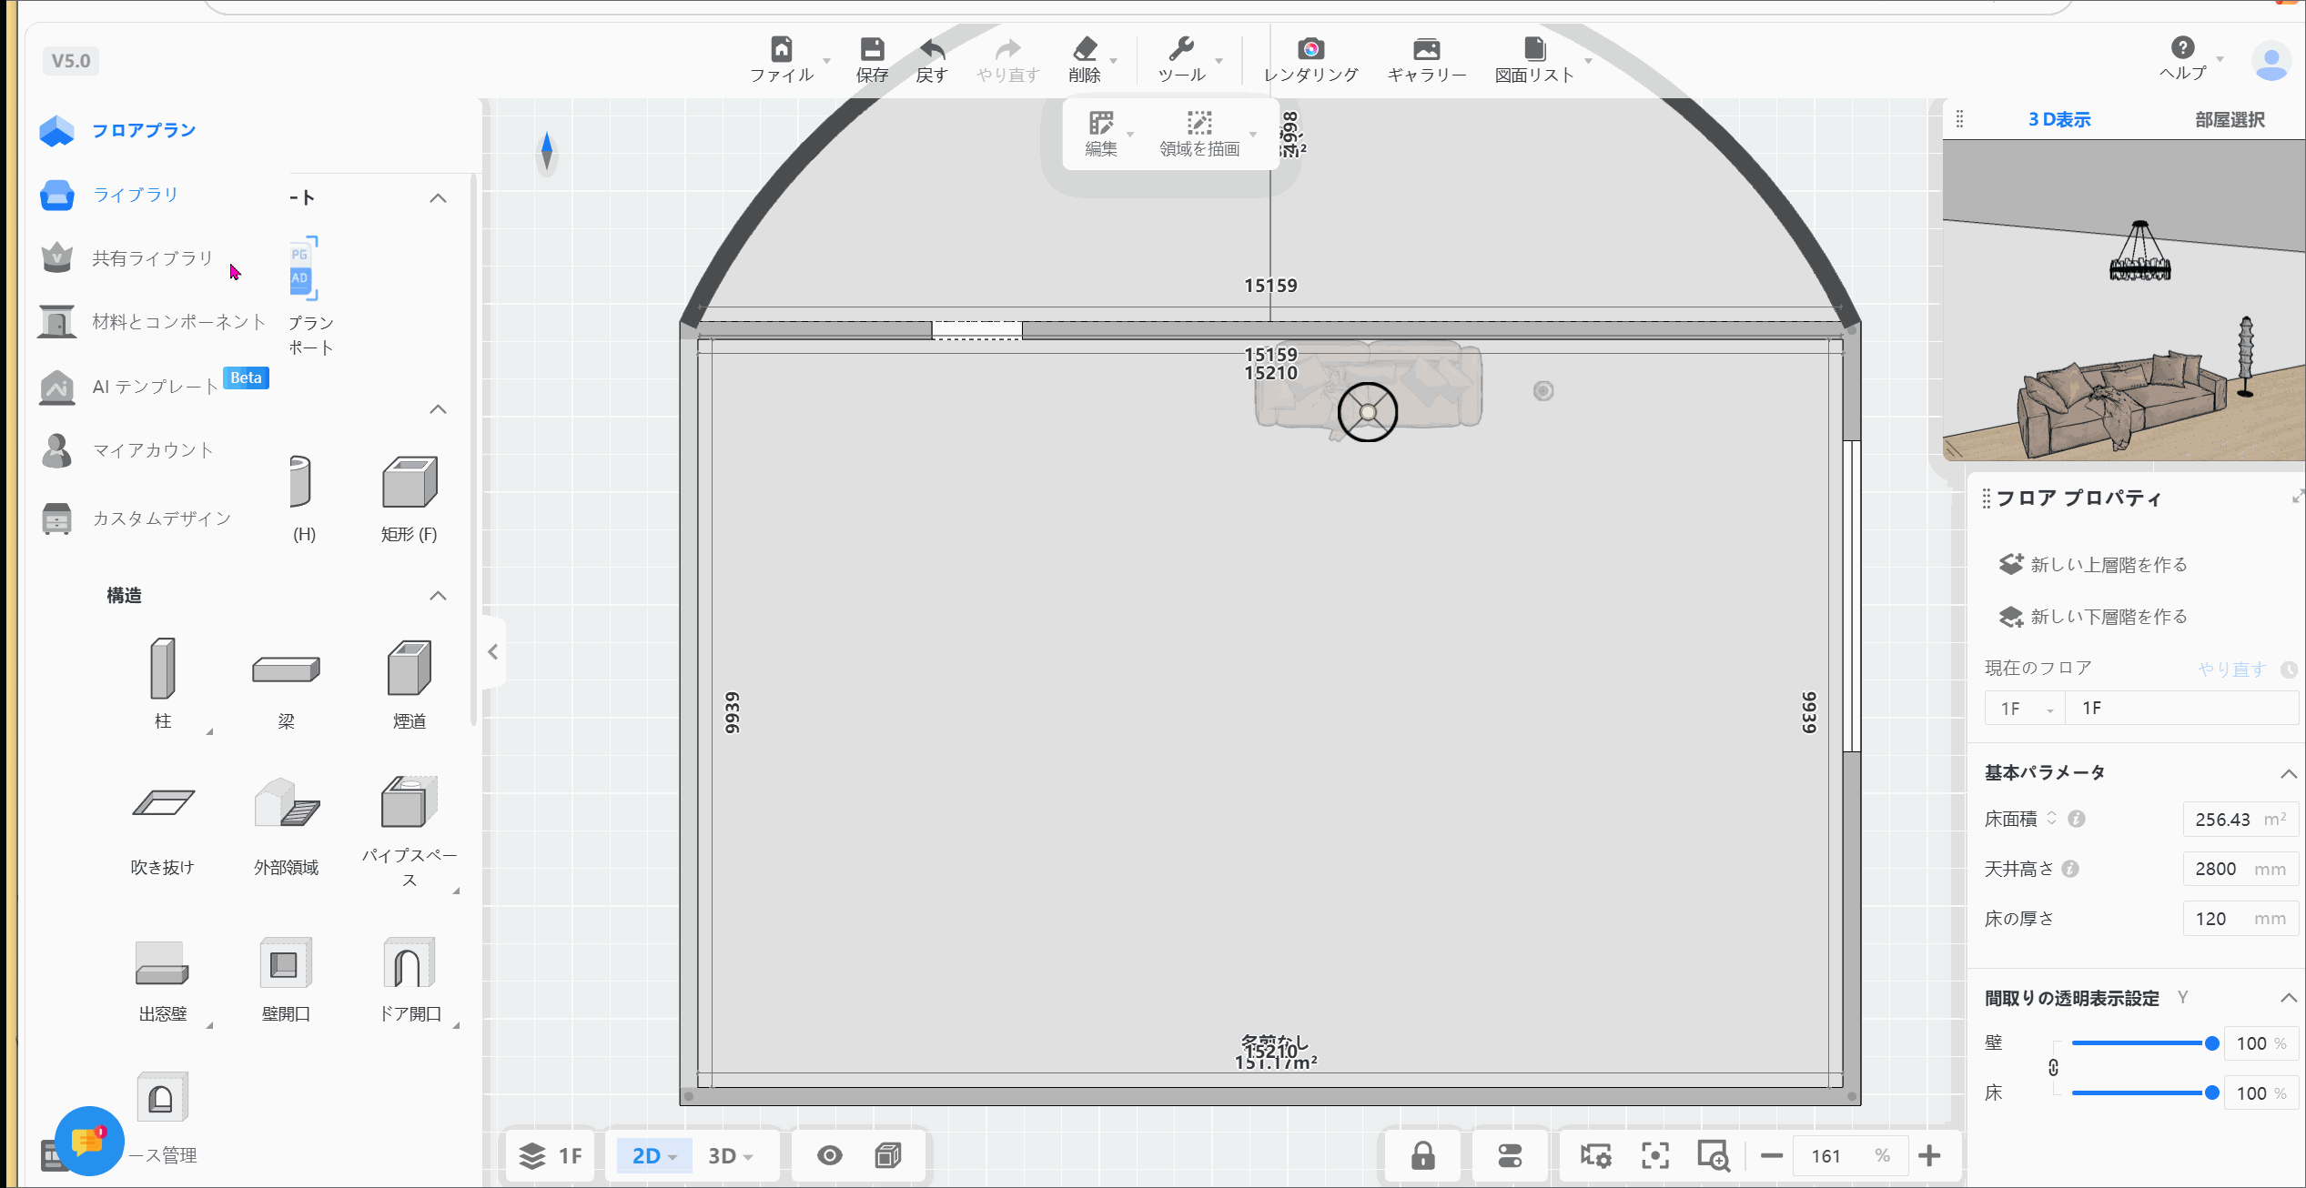Viewport: 2306px width, 1188px height.
Task: Switch to the 部屋選択 tab
Action: tap(2230, 119)
